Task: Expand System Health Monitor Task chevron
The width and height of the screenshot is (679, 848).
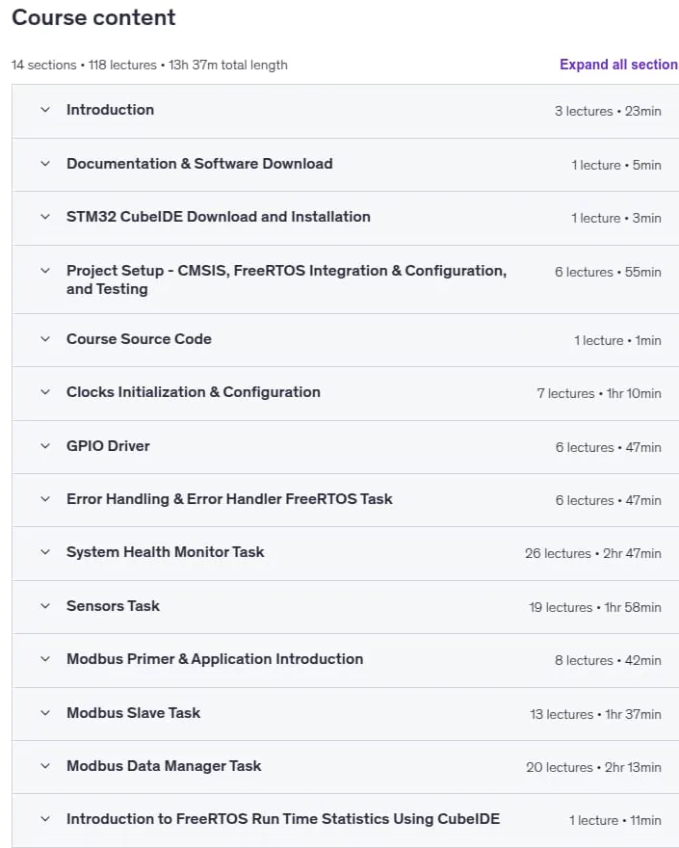Action: 45,552
